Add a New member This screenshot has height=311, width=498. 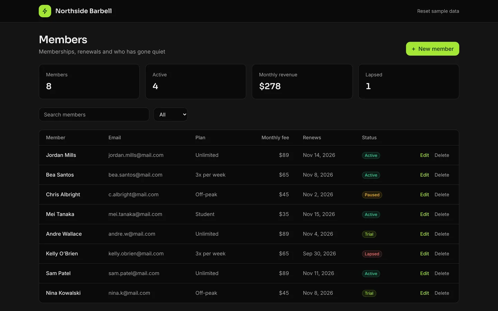[432, 49]
